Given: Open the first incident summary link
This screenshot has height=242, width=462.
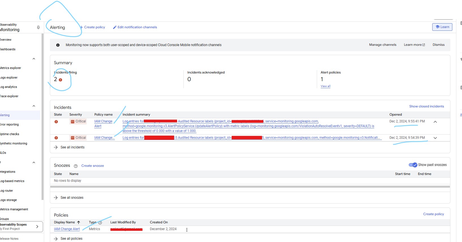Looking at the screenshot, I should 248,126.
